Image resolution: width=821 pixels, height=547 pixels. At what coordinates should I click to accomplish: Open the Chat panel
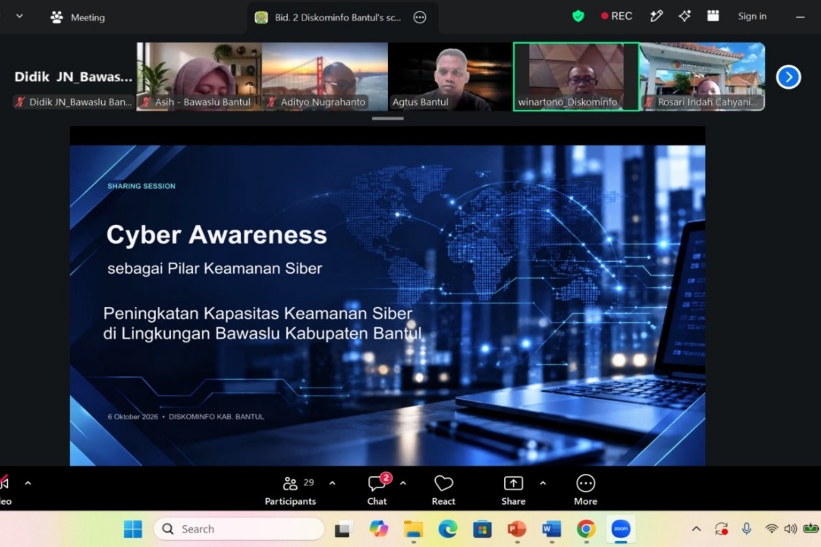tap(377, 491)
